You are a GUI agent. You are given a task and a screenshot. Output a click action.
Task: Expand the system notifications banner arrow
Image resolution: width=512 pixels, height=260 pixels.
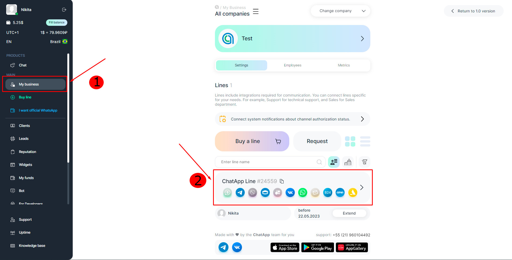click(x=362, y=119)
